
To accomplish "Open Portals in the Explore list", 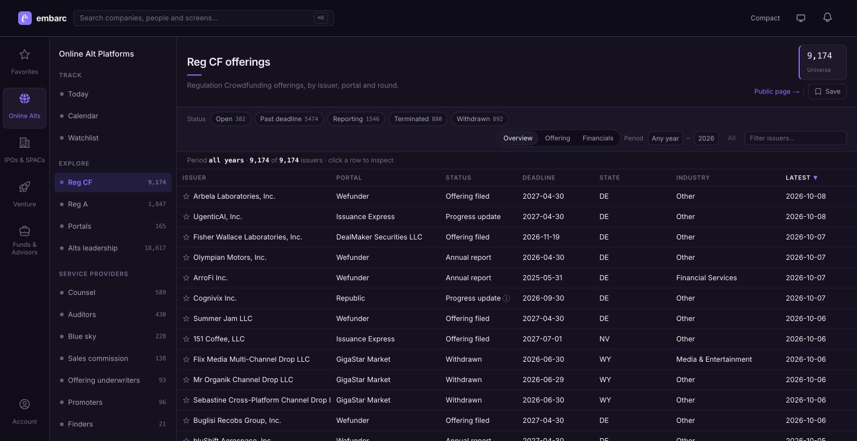I will coord(113,226).
